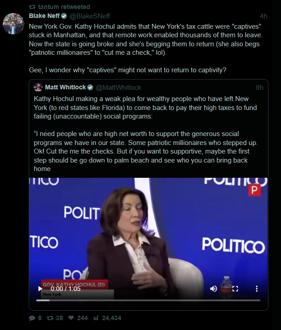Play the Kathy Hochul video
Screen dimensions: 281x330
coord(40,289)
